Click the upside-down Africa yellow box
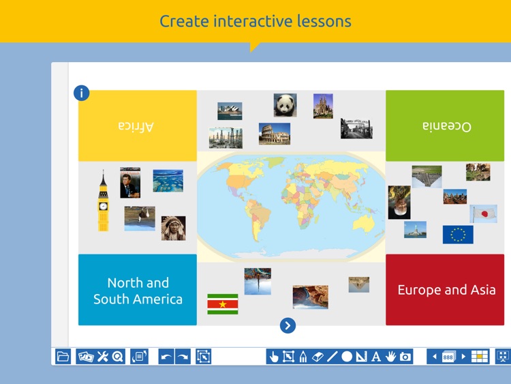The width and height of the screenshot is (511, 384). (x=138, y=125)
